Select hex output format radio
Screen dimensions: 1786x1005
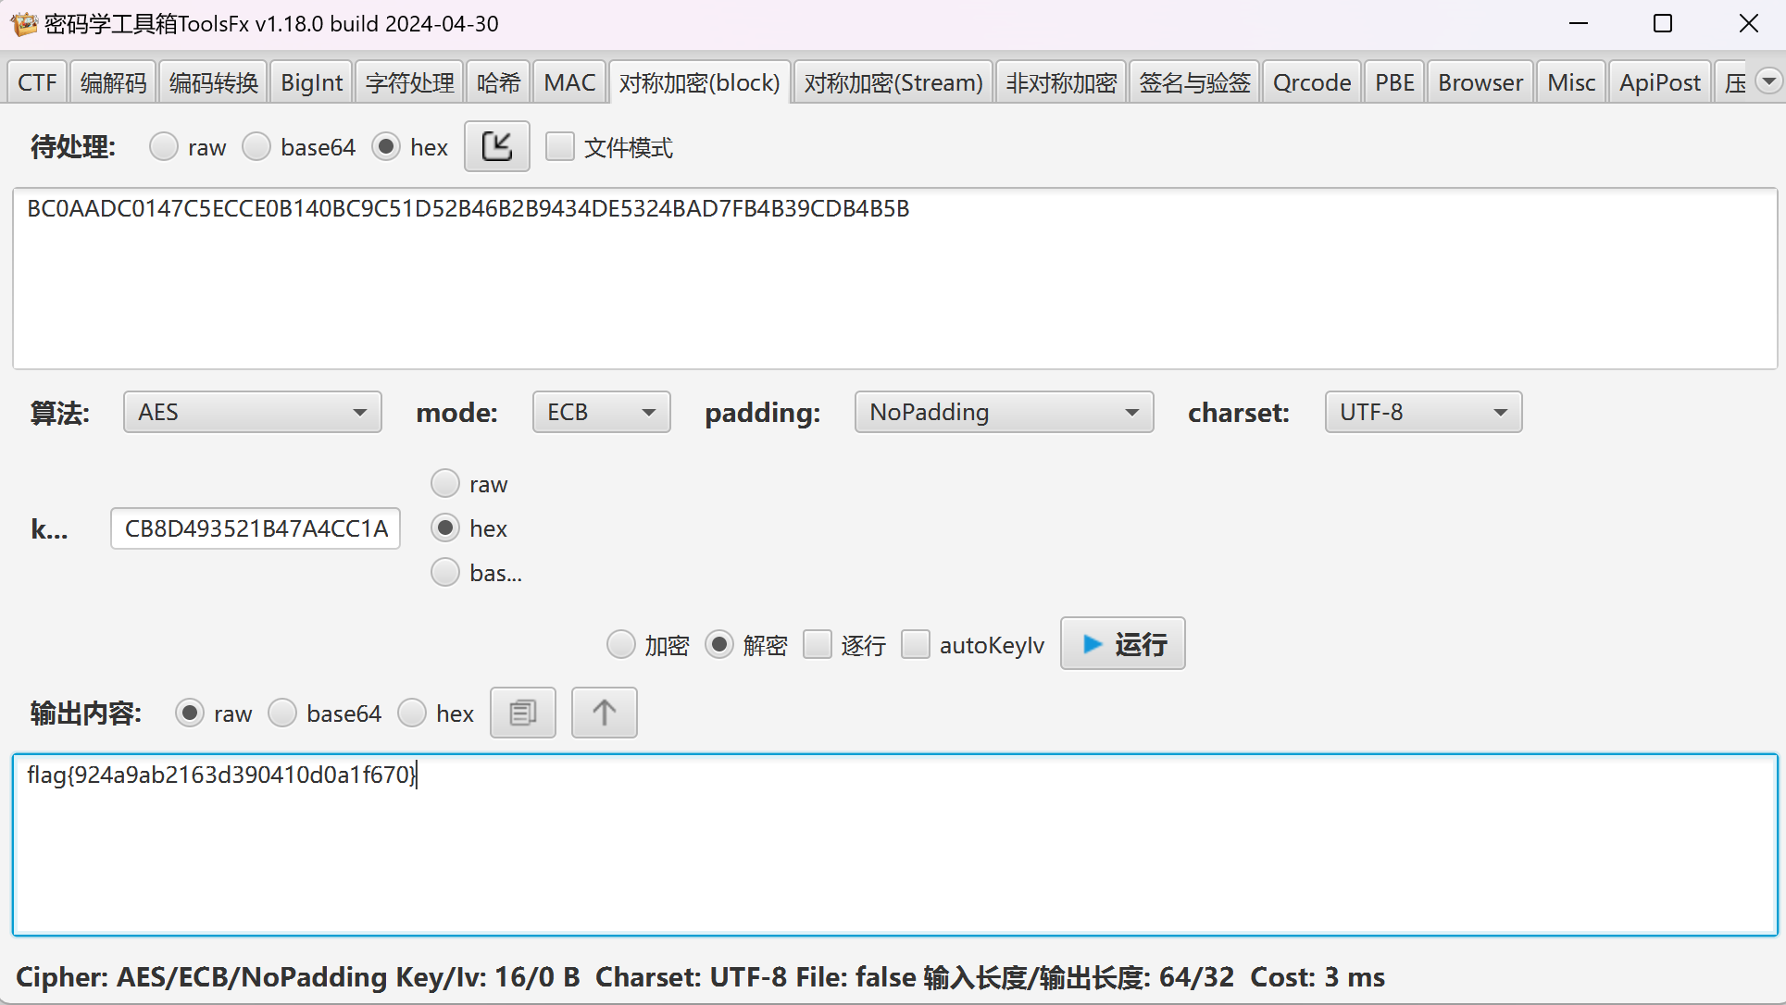click(x=412, y=713)
